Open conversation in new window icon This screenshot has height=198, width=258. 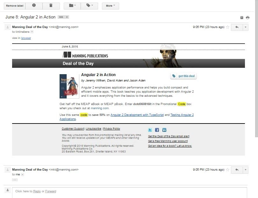tap(242, 18)
